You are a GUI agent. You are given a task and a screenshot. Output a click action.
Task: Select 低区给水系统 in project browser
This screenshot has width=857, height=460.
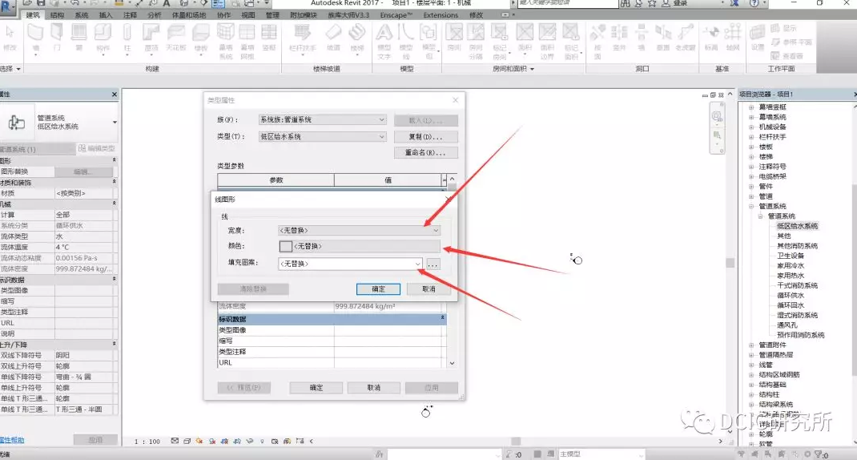(797, 226)
